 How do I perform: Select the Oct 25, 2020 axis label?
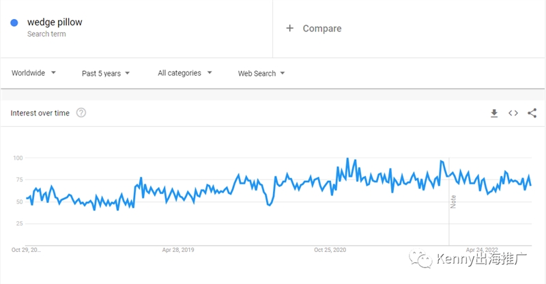(x=330, y=250)
